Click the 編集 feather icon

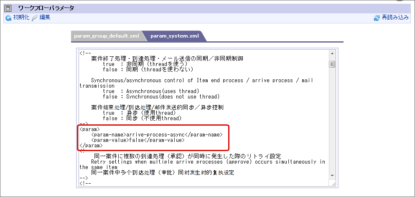pos(34,18)
